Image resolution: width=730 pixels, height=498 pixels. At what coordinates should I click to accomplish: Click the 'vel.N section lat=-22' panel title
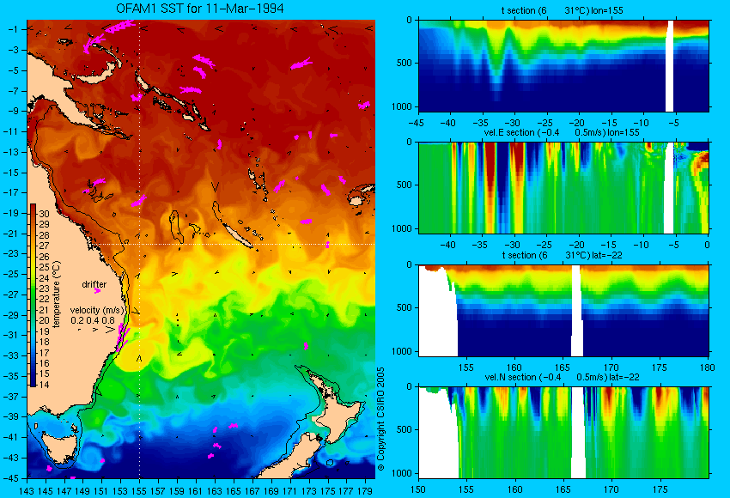click(562, 378)
